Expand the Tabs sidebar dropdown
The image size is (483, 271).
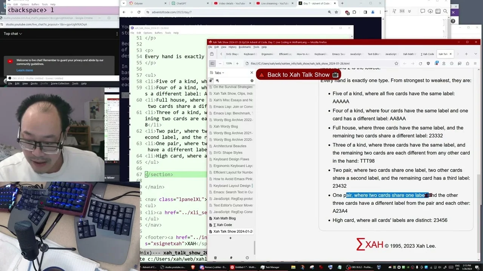pos(220,73)
